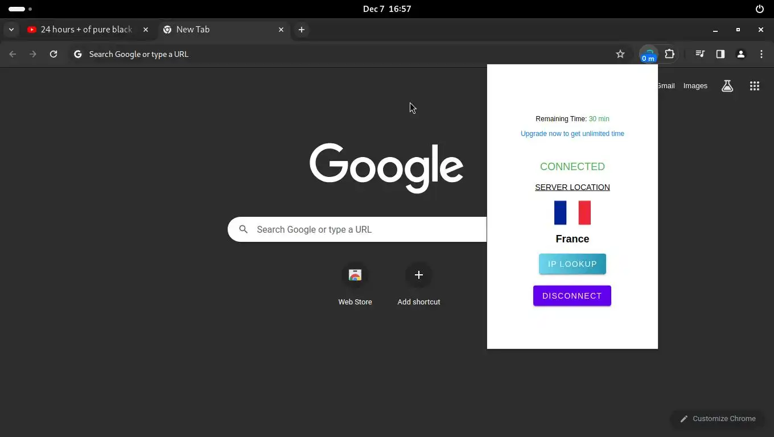This screenshot has width=774, height=437.
Task: Open the Search Labs flask icon
Action: click(x=727, y=86)
